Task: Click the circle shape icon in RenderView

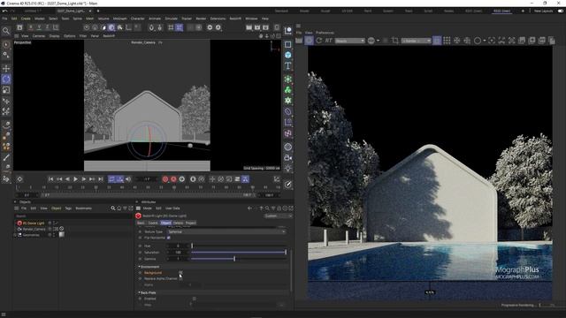Action: [x=478, y=41]
